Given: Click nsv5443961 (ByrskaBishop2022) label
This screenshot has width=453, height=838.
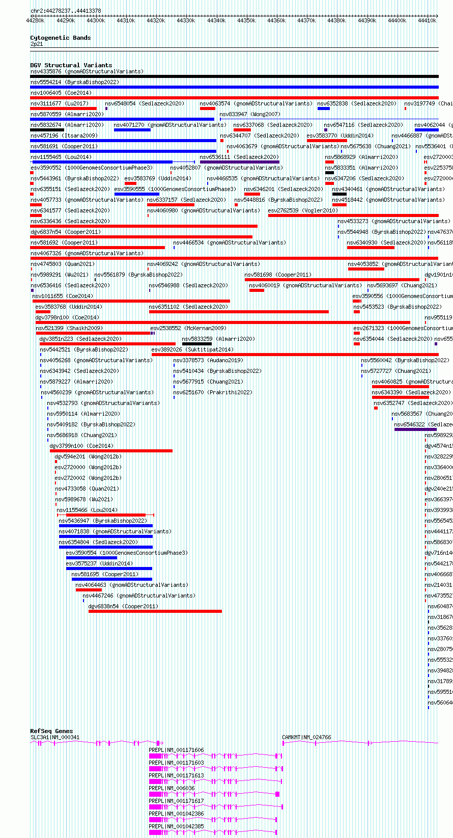Looking at the screenshot, I should click(75, 178).
